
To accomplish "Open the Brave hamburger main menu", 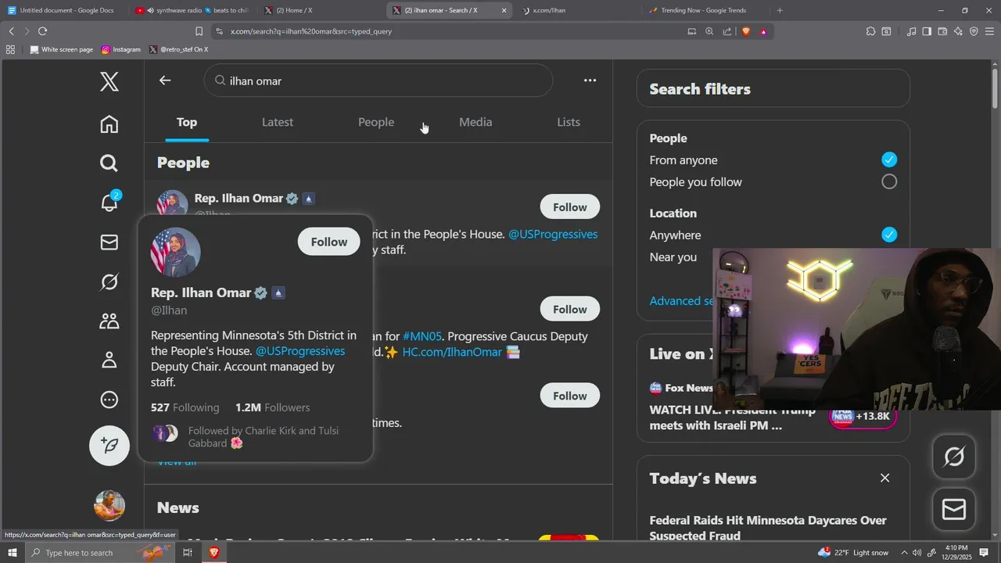I will [x=991, y=31].
